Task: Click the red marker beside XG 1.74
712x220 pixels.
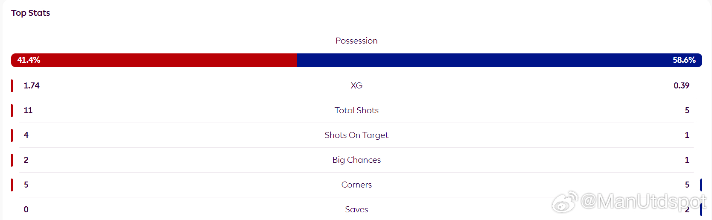Action: pos(12,85)
